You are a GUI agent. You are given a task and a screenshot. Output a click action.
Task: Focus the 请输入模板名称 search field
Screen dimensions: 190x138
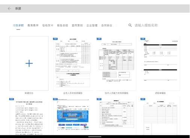tap(146, 25)
